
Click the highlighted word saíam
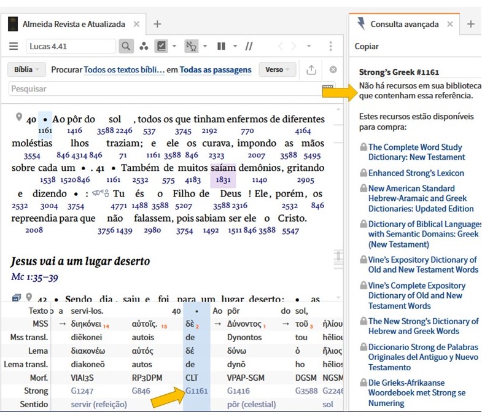(x=223, y=168)
